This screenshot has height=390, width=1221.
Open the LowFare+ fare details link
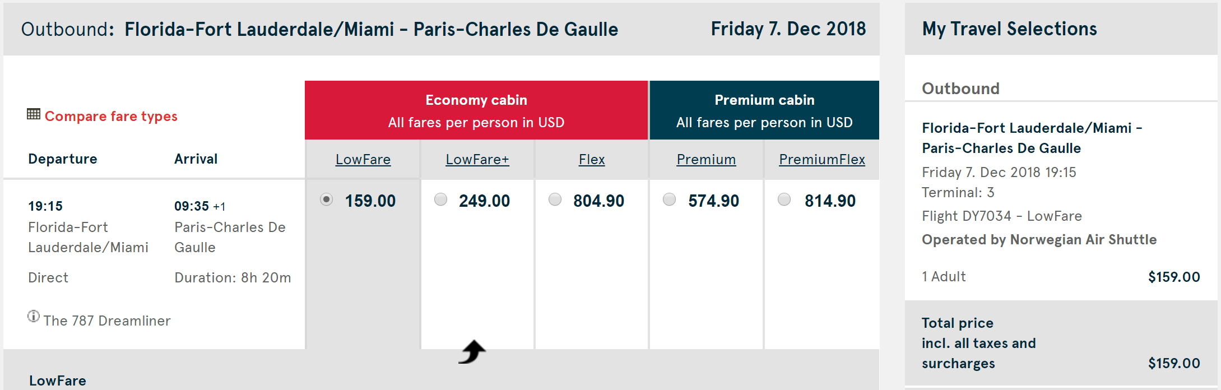477,160
